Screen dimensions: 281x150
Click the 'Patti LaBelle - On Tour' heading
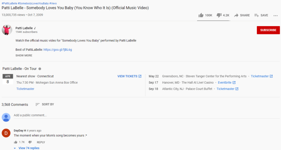point(20,69)
